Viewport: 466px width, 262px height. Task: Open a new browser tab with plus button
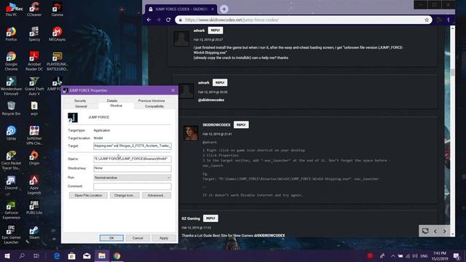click(224, 9)
